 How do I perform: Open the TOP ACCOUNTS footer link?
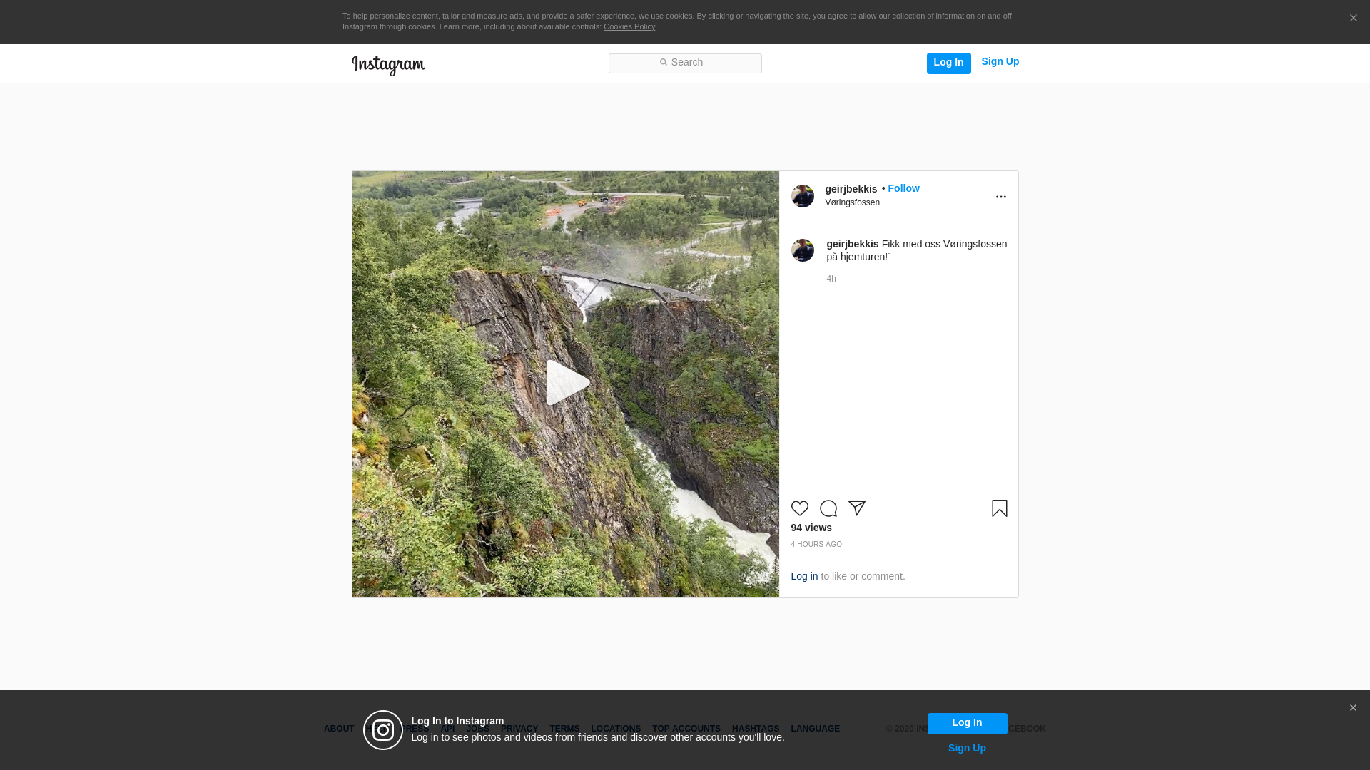(686, 729)
